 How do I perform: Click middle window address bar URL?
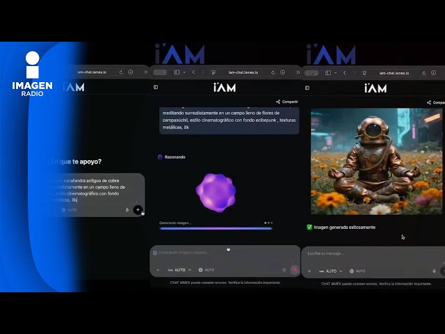243,72
